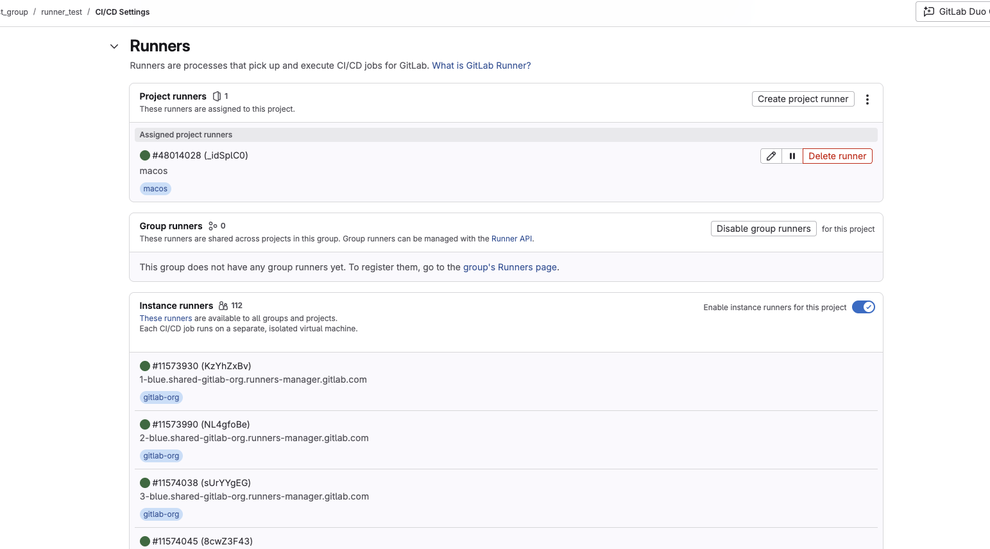Image resolution: width=990 pixels, height=549 pixels.
Task: Open the project runners kebab menu
Action: 867,100
